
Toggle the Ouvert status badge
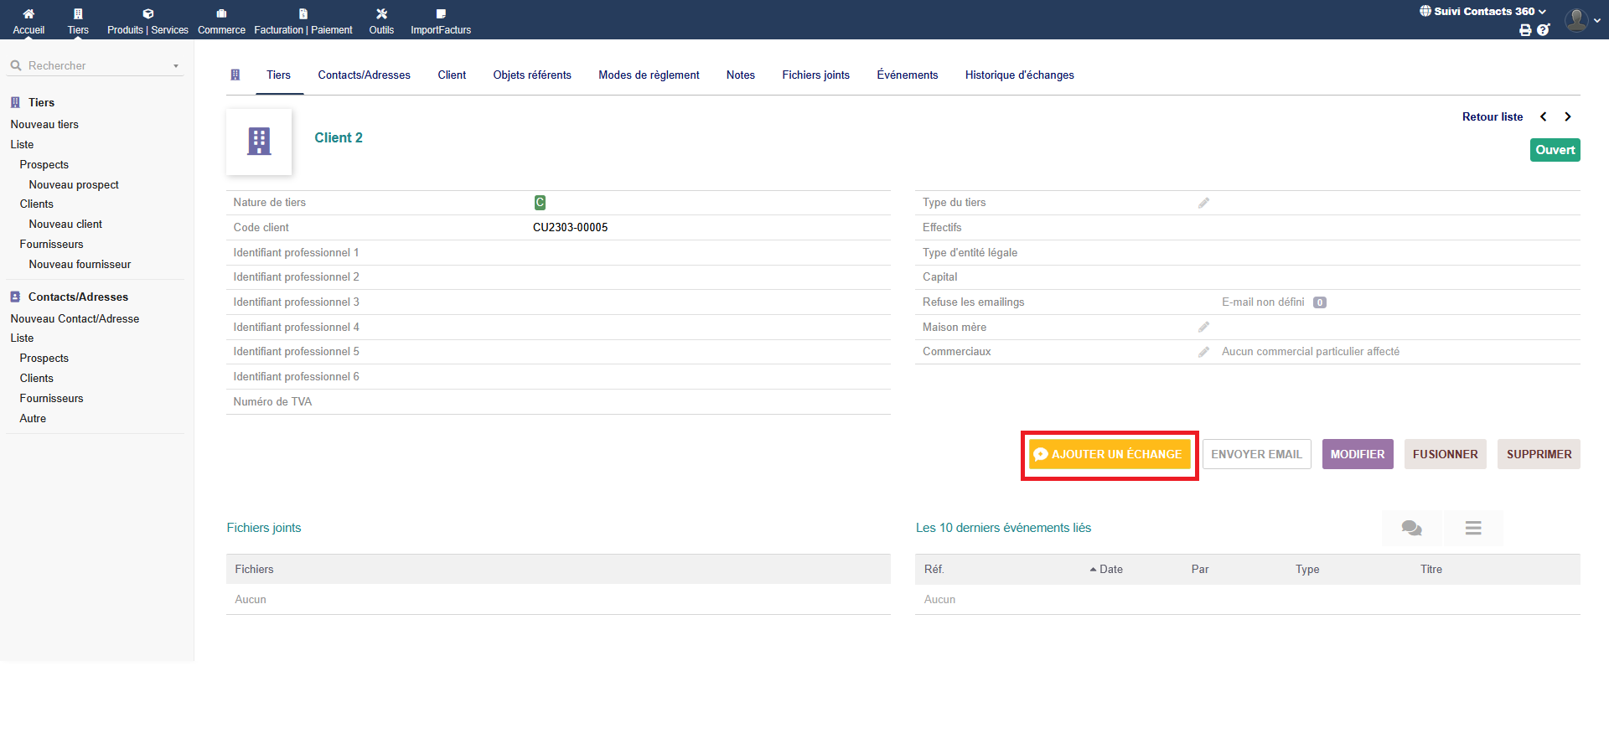pos(1555,150)
